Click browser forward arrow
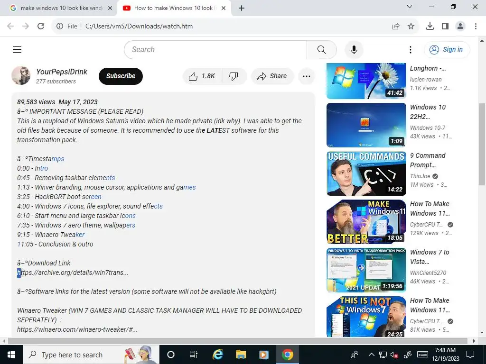Viewport: 486px width, 364px height. [26, 27]
